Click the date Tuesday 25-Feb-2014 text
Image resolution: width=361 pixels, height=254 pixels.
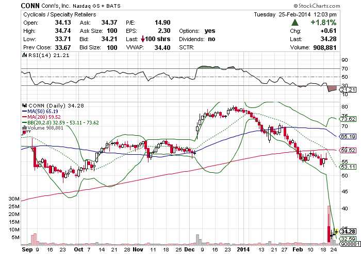(x=282, y=14)
